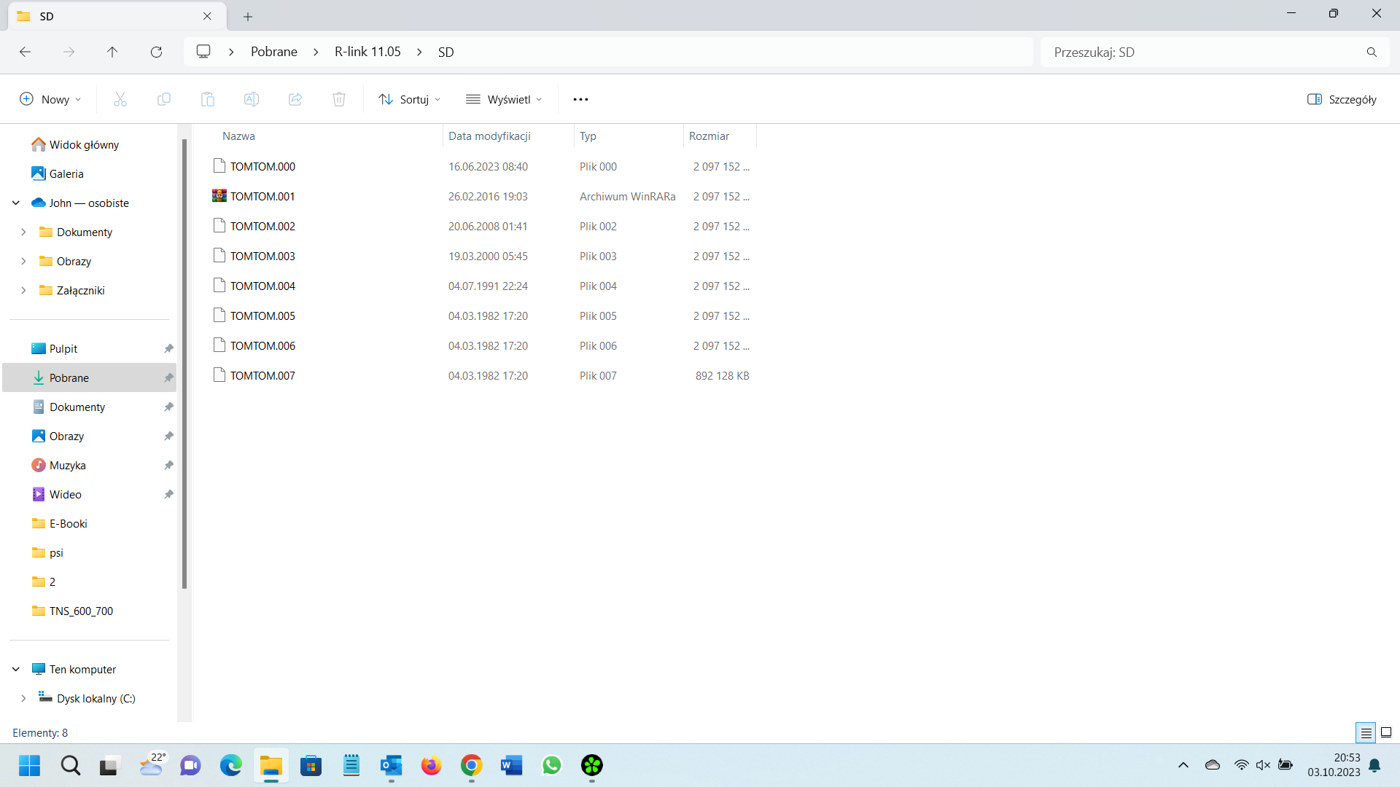Click the navigation pane scrollbar
This screenshot has width=1400, height=787.
point(184,363)
